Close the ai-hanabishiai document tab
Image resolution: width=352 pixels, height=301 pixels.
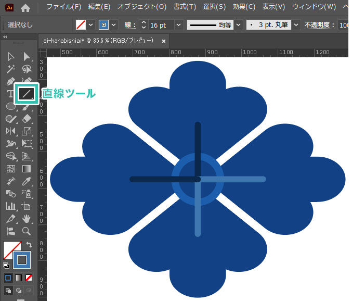click(x=164, y=40)
